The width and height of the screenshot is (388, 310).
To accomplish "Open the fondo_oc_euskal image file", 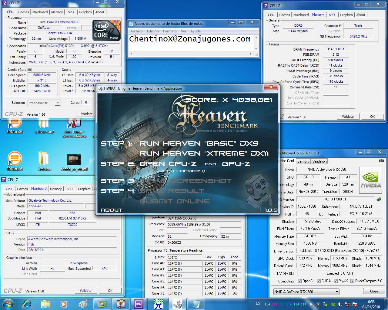I will pos(74,163).
